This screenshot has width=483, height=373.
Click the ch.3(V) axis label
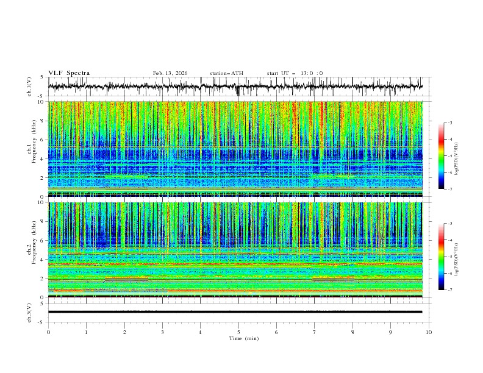coord(30,311)
